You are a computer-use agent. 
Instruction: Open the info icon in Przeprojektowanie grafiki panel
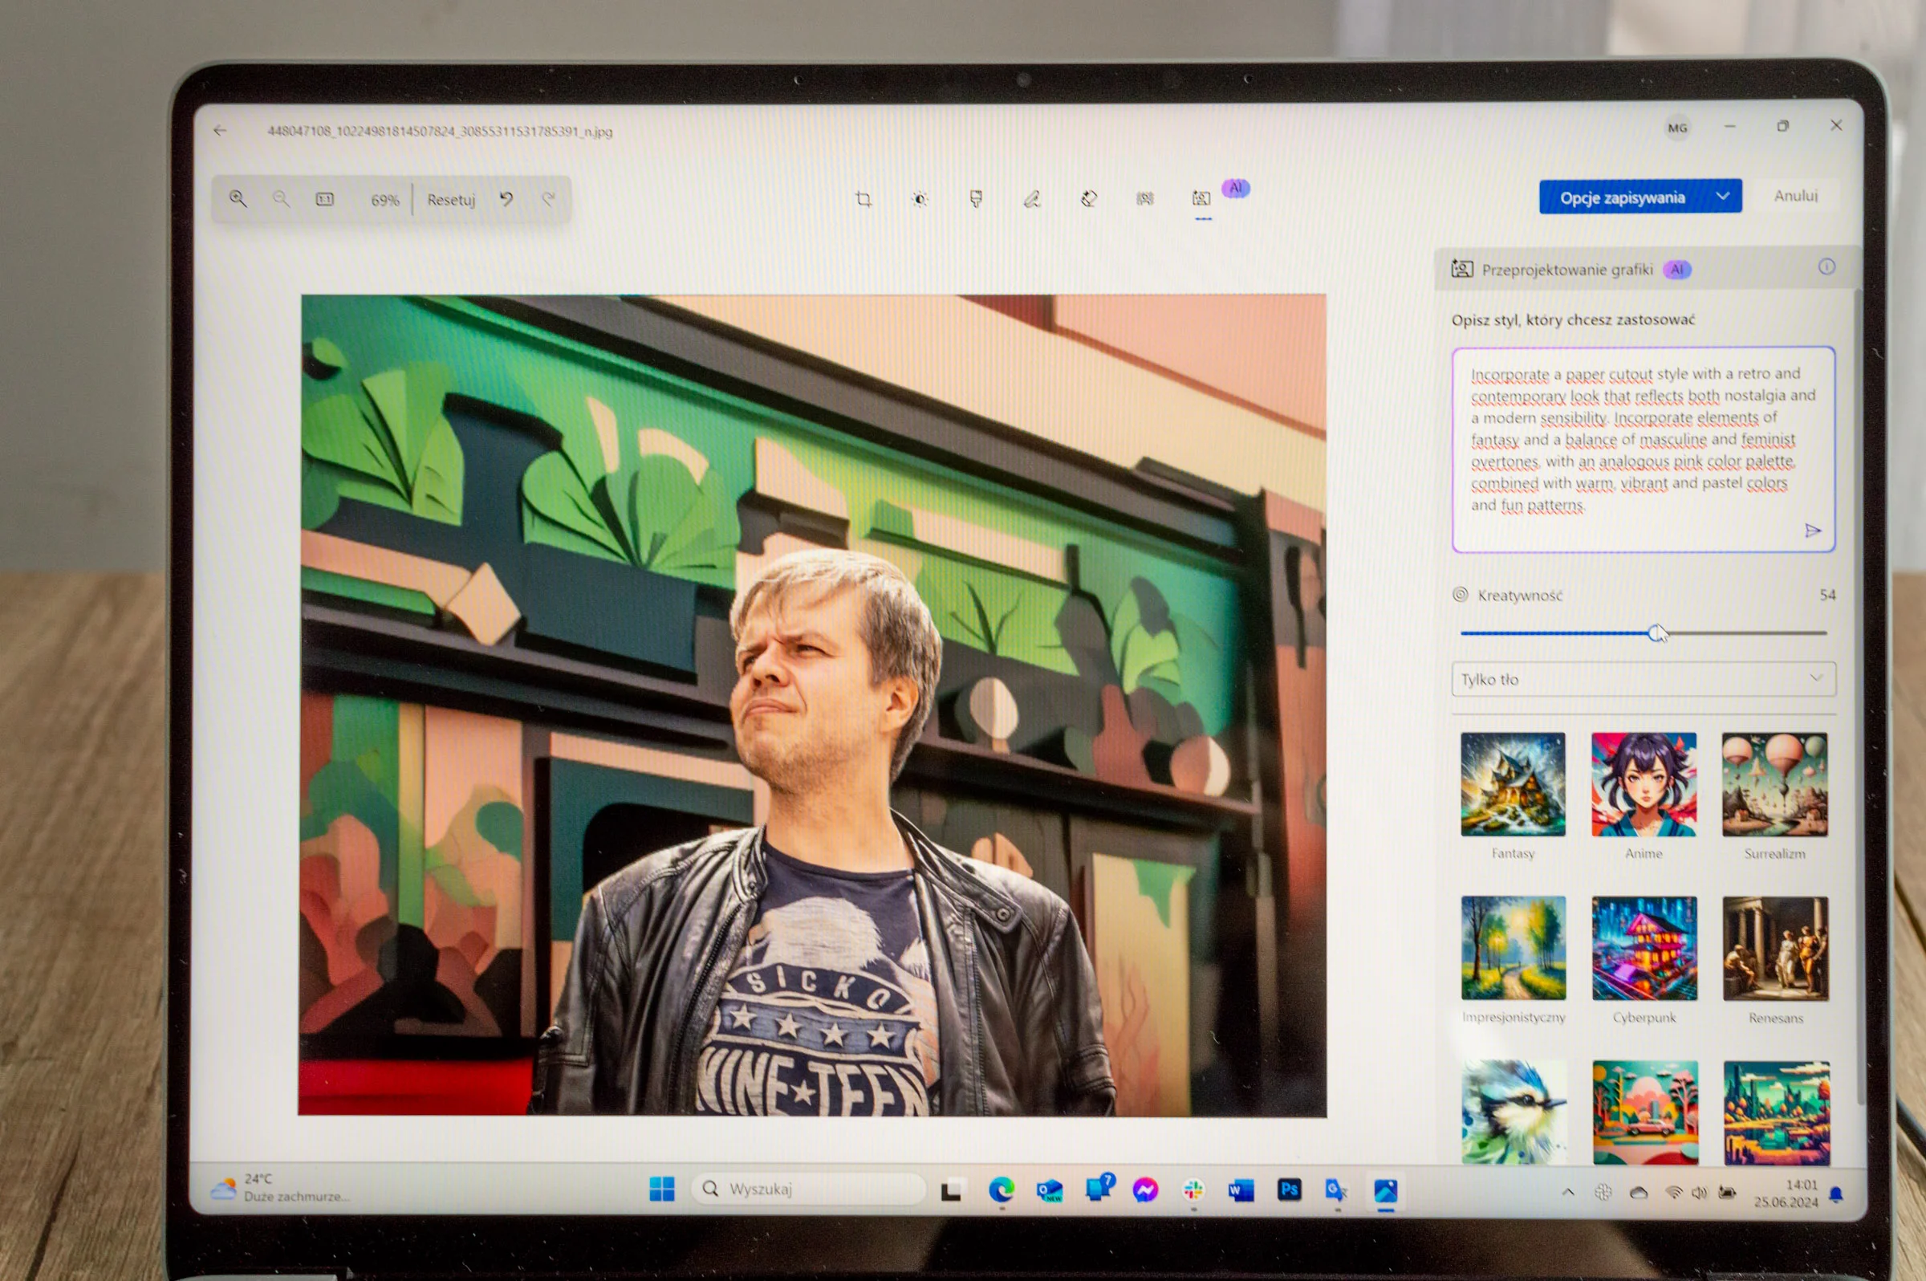[x=1826, y=267]
